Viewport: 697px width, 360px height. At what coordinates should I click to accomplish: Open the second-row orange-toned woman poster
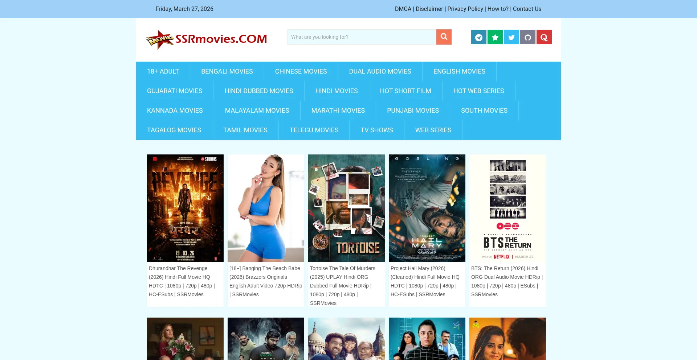(x=508, y=339)
